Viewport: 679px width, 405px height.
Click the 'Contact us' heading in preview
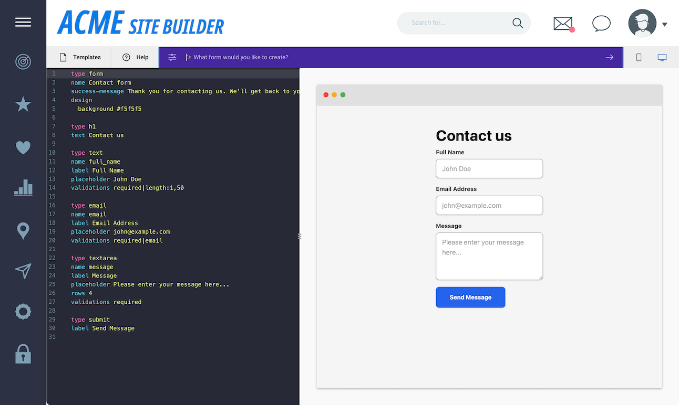[474, 136]
